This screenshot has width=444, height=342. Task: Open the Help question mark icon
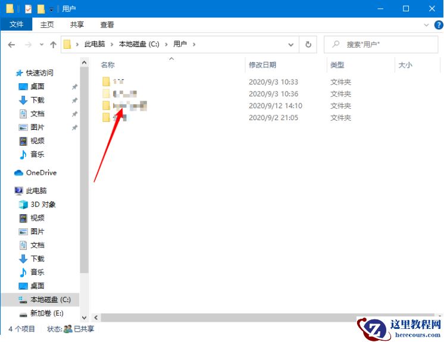tap(439, 25)
